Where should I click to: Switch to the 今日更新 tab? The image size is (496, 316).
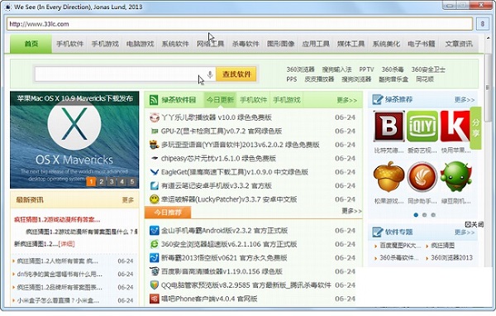point(221,100)
